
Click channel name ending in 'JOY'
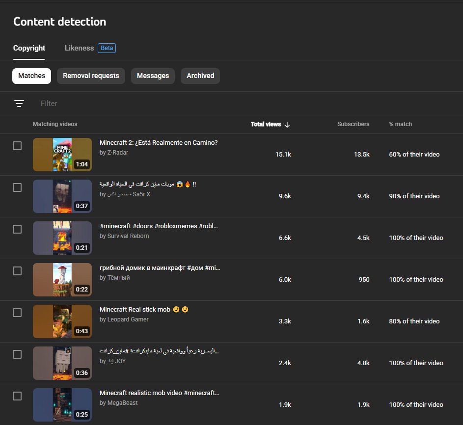pyautogui.click(x=112, y=361)
